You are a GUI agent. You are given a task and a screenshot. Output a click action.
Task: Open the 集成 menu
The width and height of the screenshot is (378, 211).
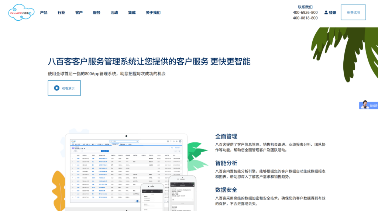click(x=132, y=13)
